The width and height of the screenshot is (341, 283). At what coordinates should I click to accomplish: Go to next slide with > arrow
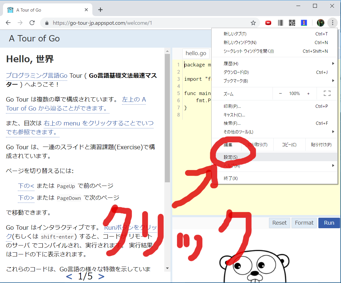pos(101,276)
